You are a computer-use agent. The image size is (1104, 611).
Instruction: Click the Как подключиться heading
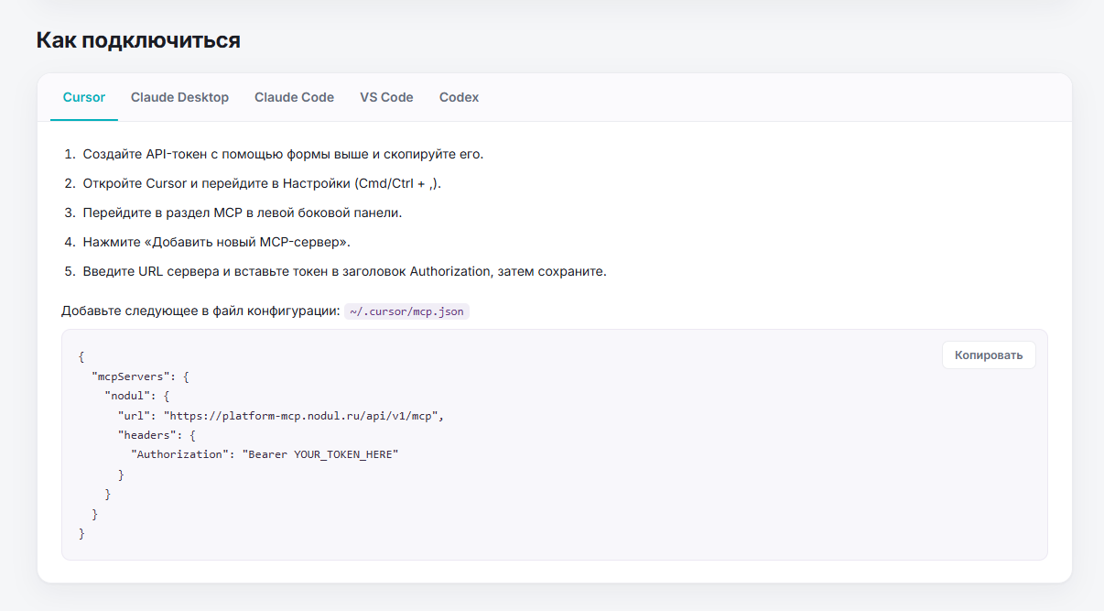point(138,40)
